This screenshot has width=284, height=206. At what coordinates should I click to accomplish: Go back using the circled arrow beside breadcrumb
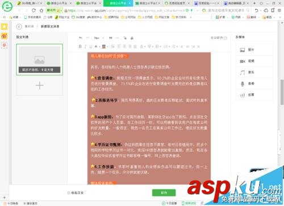coord(19,27)
